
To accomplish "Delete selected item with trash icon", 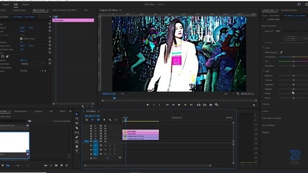I will (66, 165).
